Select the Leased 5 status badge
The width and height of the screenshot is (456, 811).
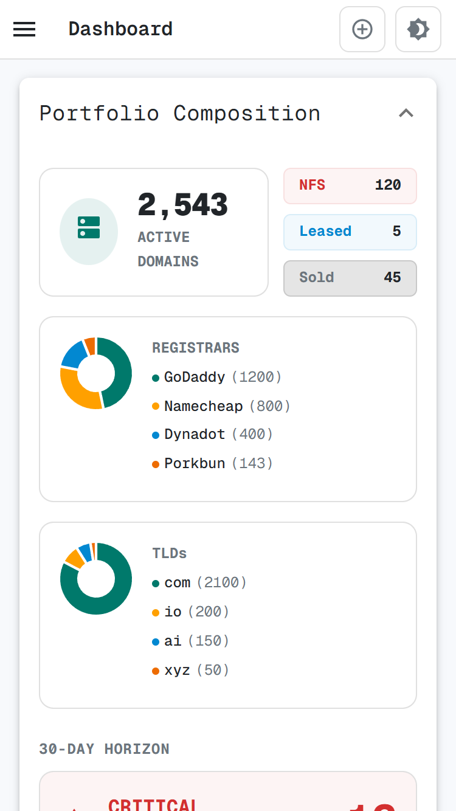click(350, 232)
